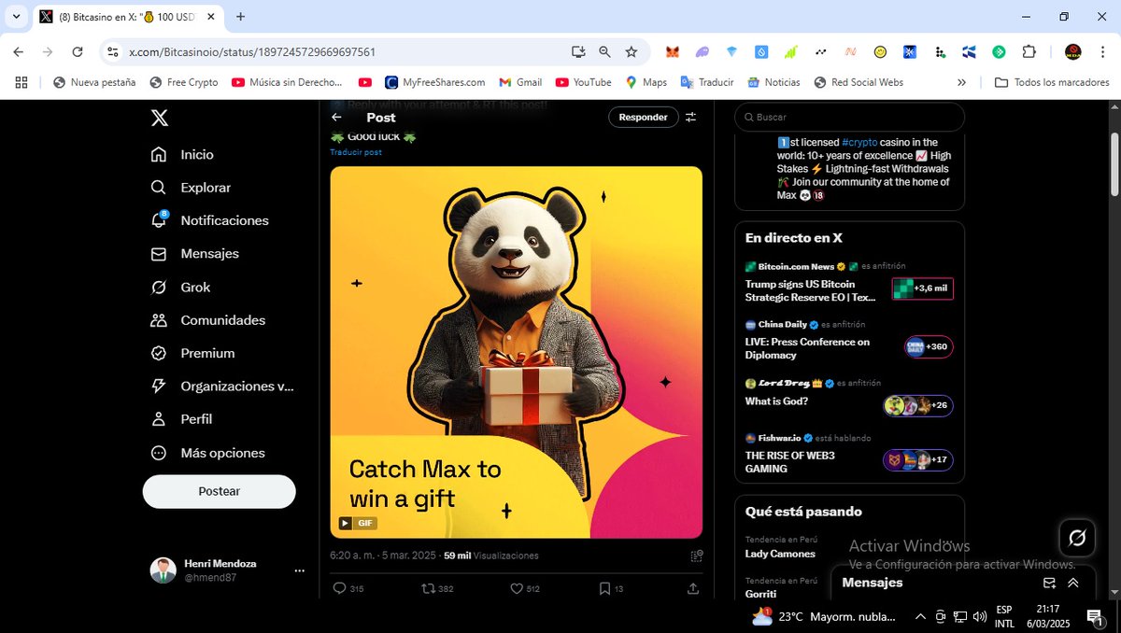Show more bookmarks chevron
1121x633 pixels.
[961, 82]
